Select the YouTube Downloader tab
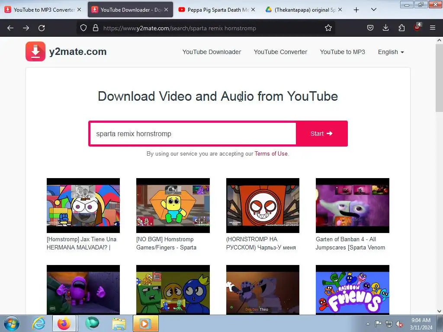Viewport: 443px width, 332px height. (x=129, y=10)
